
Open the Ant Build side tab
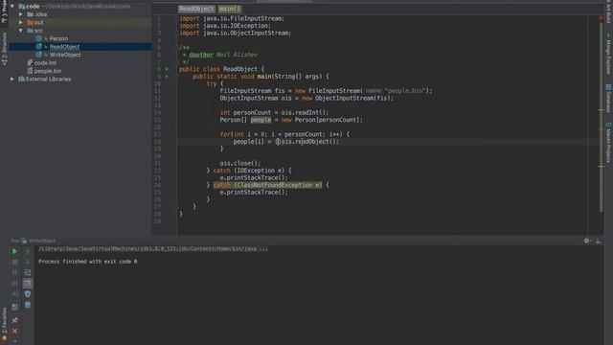pos(608,11)
